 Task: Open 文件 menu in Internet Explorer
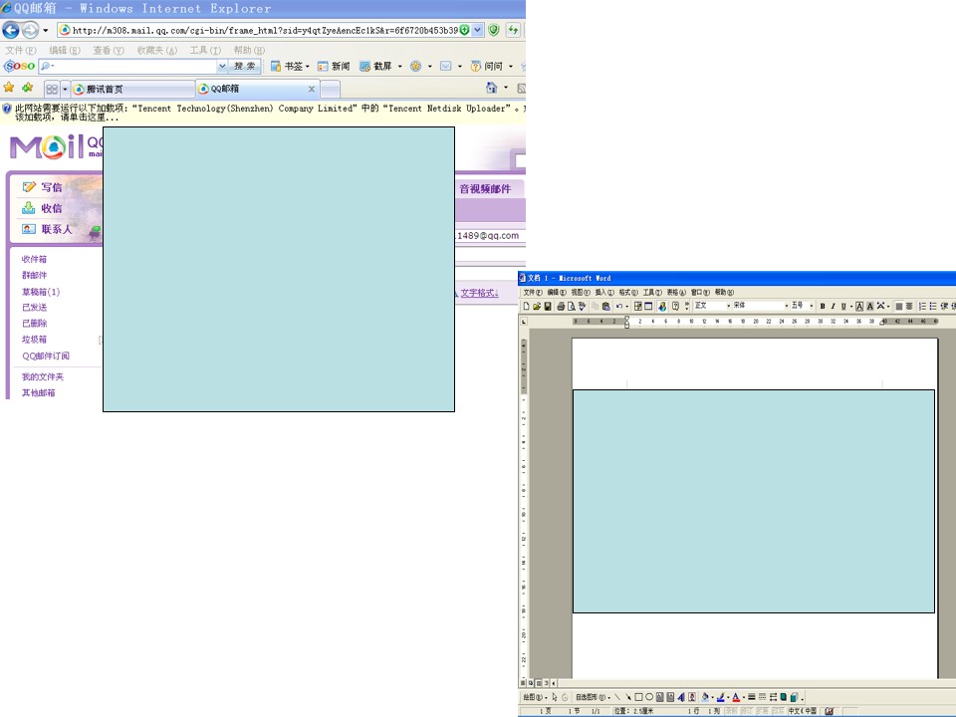click(x=21, y=50)
